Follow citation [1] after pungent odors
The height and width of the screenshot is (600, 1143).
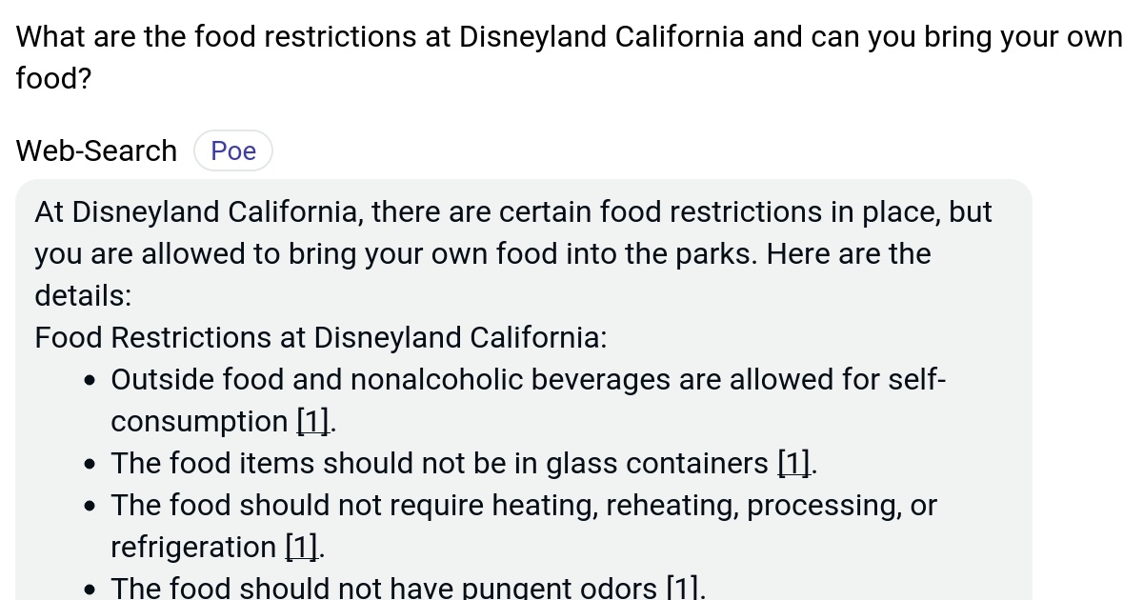coord(684,587)
